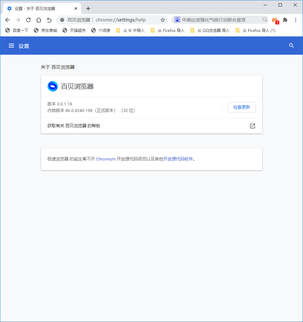Bookmark this page with the star icon

pos(163,20)
